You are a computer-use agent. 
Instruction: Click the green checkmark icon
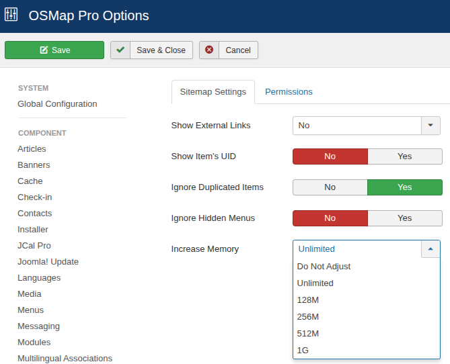(120, 50)
